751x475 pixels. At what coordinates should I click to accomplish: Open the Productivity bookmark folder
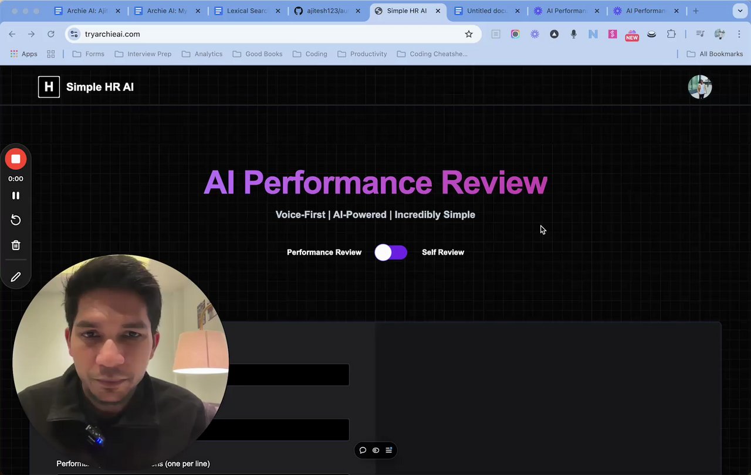(x=363, y=54)
